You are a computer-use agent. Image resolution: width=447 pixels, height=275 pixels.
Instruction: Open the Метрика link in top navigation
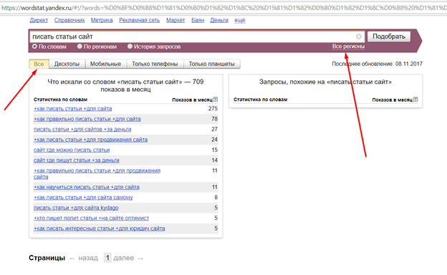102,20
